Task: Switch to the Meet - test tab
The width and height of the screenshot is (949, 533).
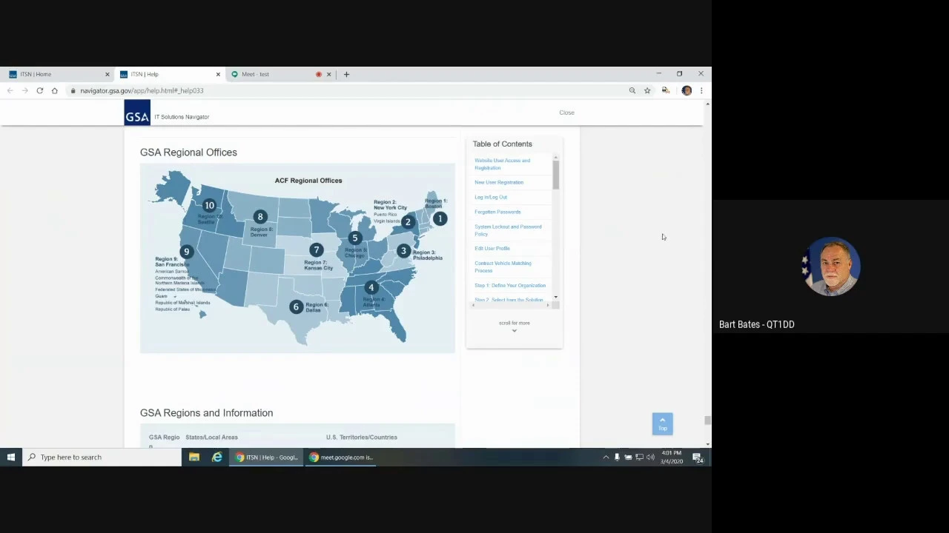Action: point(282,74)
